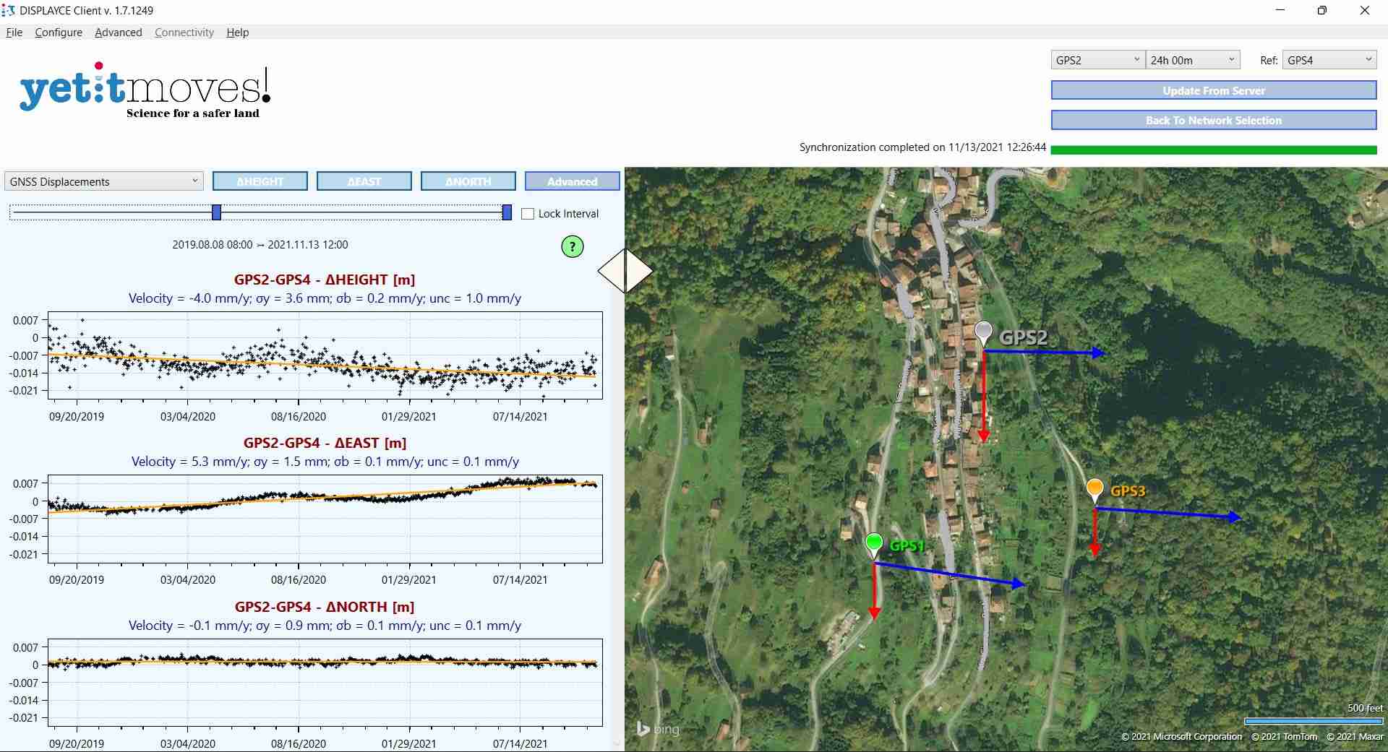
Task: Click the date range text 2019.08.08 to 2021.11.13
Action: click(260, 245)
